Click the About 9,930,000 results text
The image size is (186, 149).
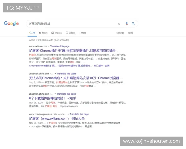coord(49,40)
